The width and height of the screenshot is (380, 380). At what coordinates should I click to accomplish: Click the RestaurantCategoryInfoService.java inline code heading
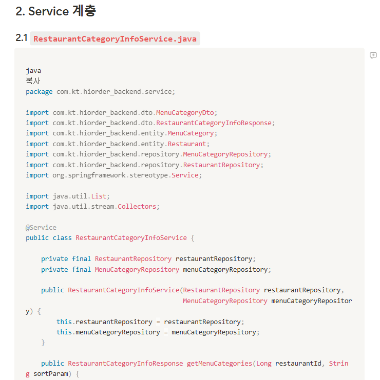(x=115, y=38)
